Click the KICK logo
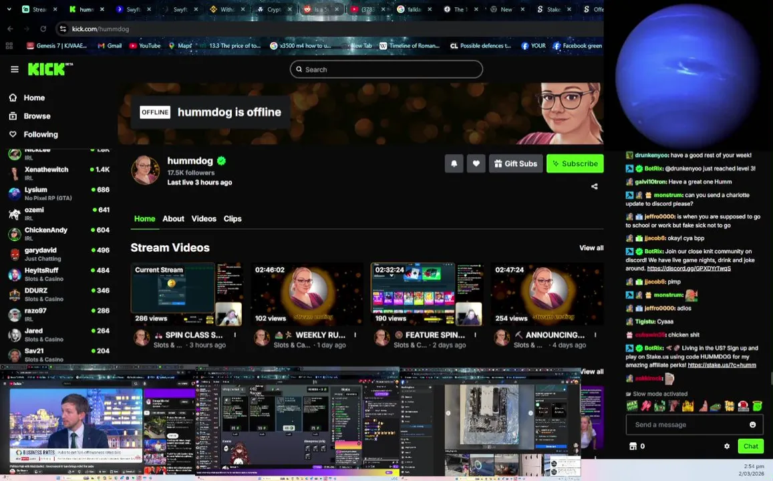 coord(49,69)
